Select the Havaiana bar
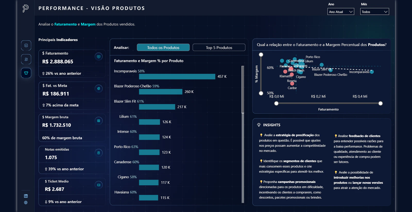Viewport: 412px width, 212px height. 149,198
